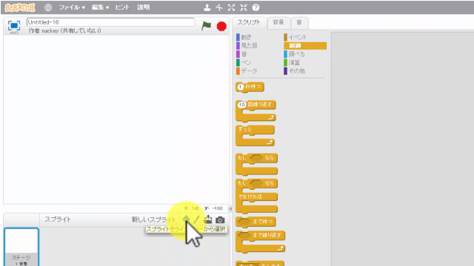The width and height of the screenshot is (474, 266).
Task: Open the language globe icon
Action: click(x=48, y=7)
